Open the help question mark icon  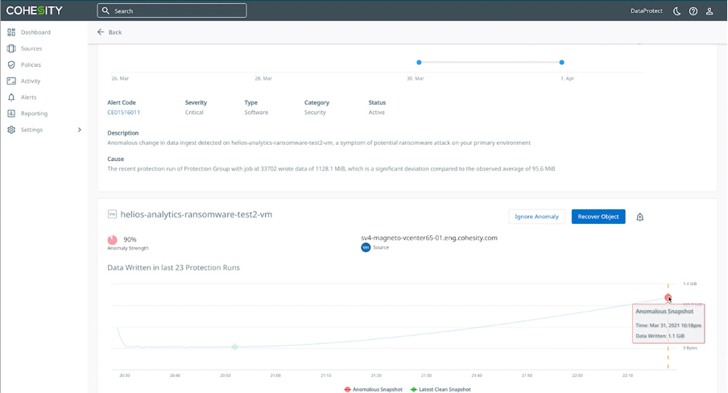[693, 11]
